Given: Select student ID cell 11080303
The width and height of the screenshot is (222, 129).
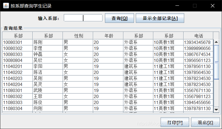Looking at the screenshot, I should [x=18, y=103].
